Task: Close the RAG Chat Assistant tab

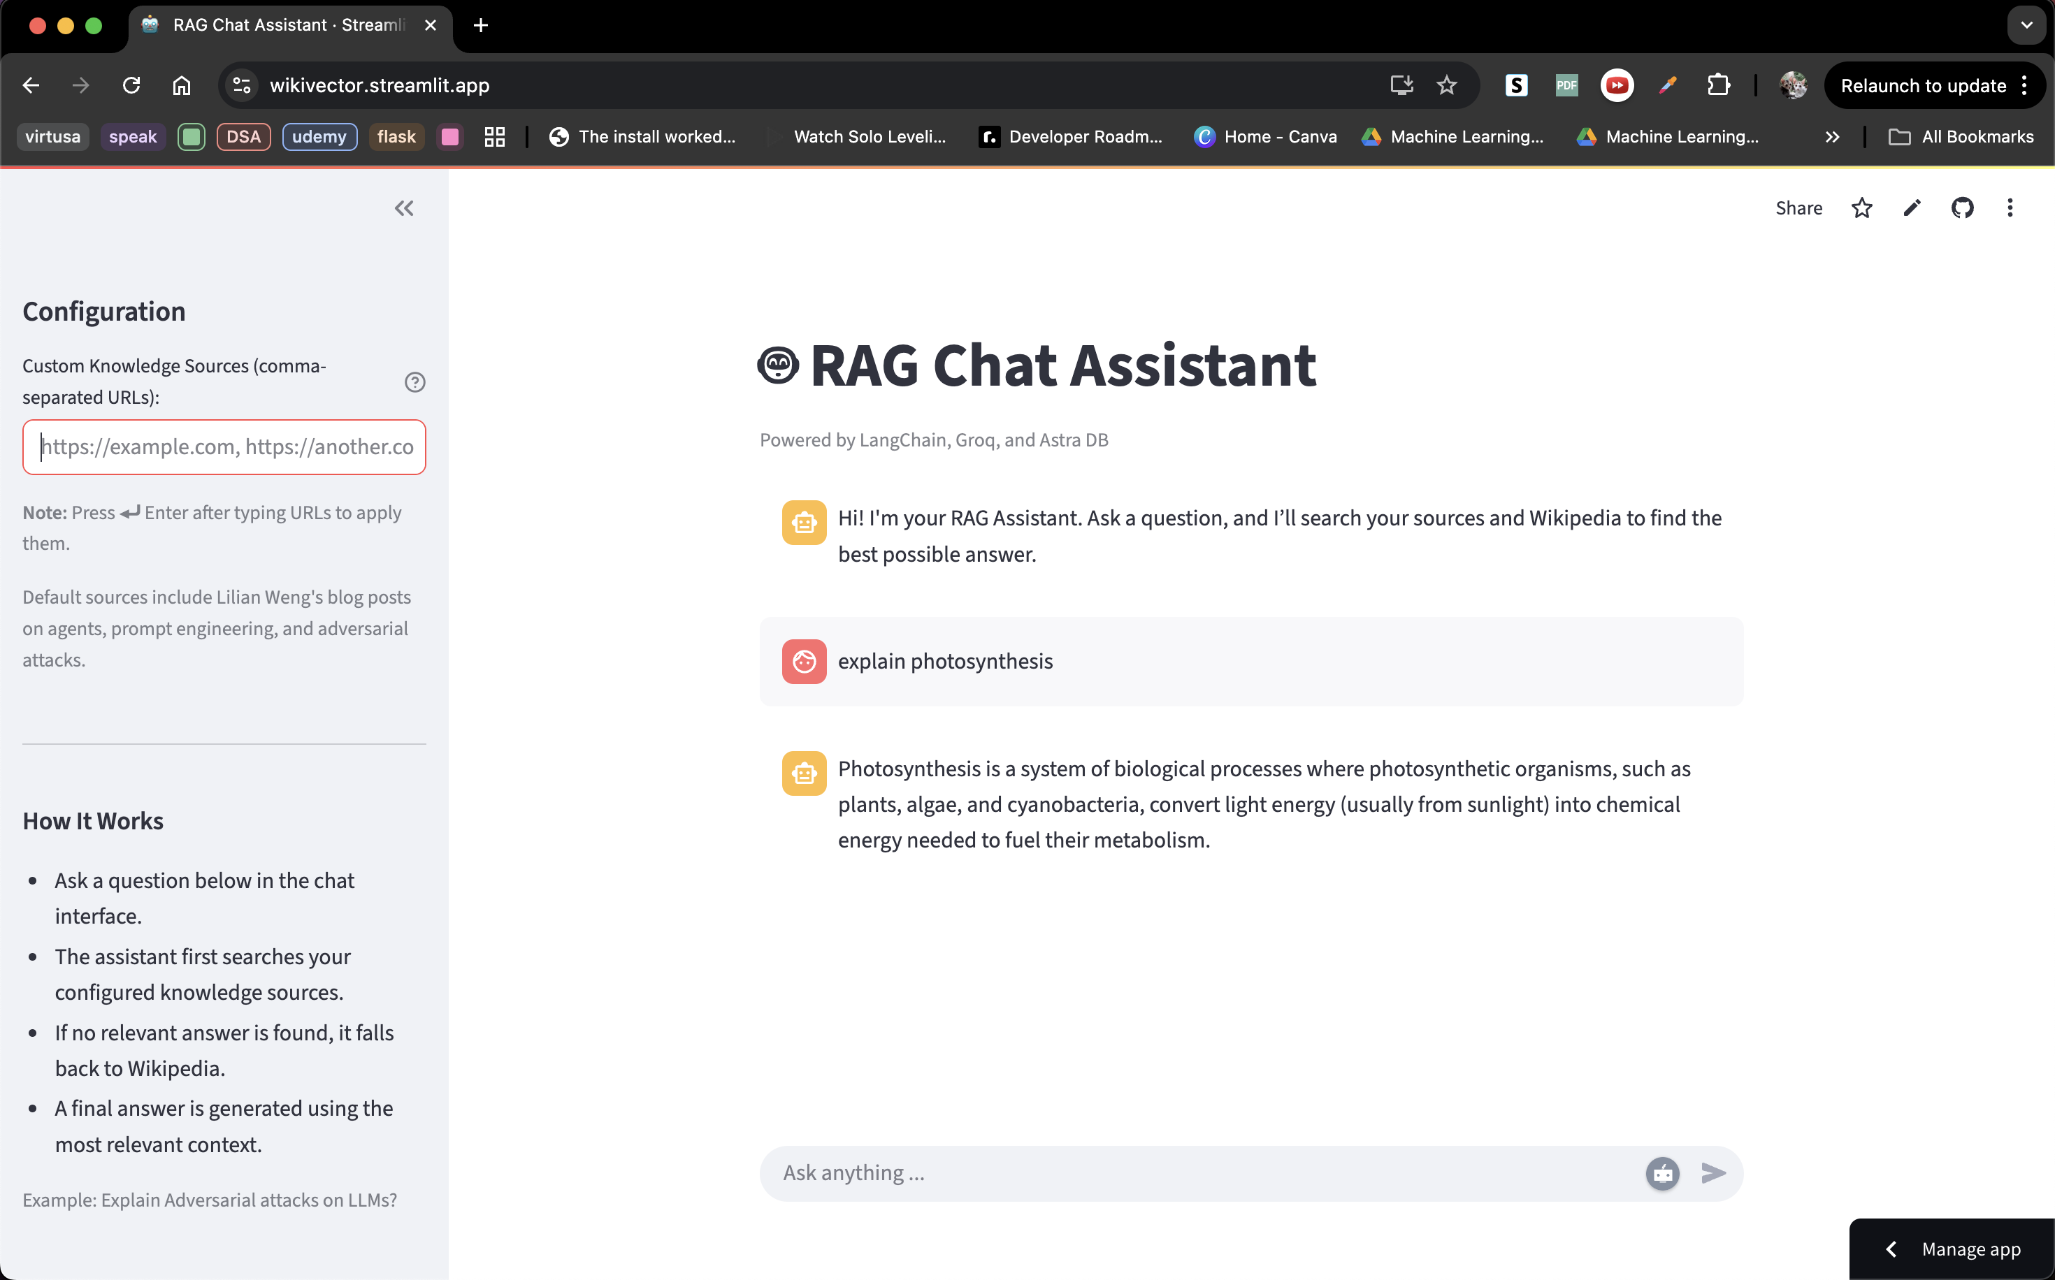Action: (430, 25)
